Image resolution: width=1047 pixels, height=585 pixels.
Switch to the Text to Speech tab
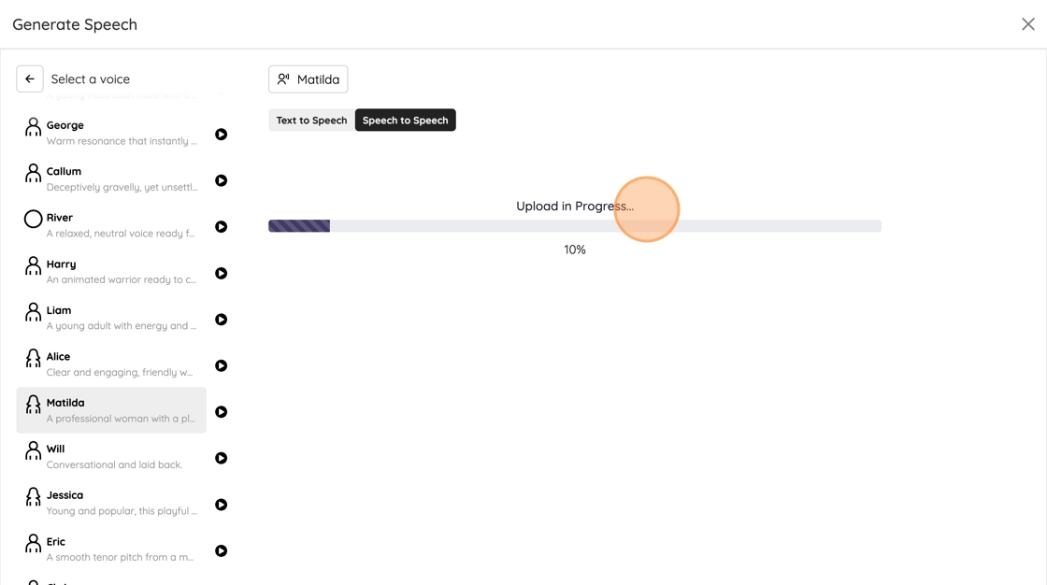(x=311, y=121)
